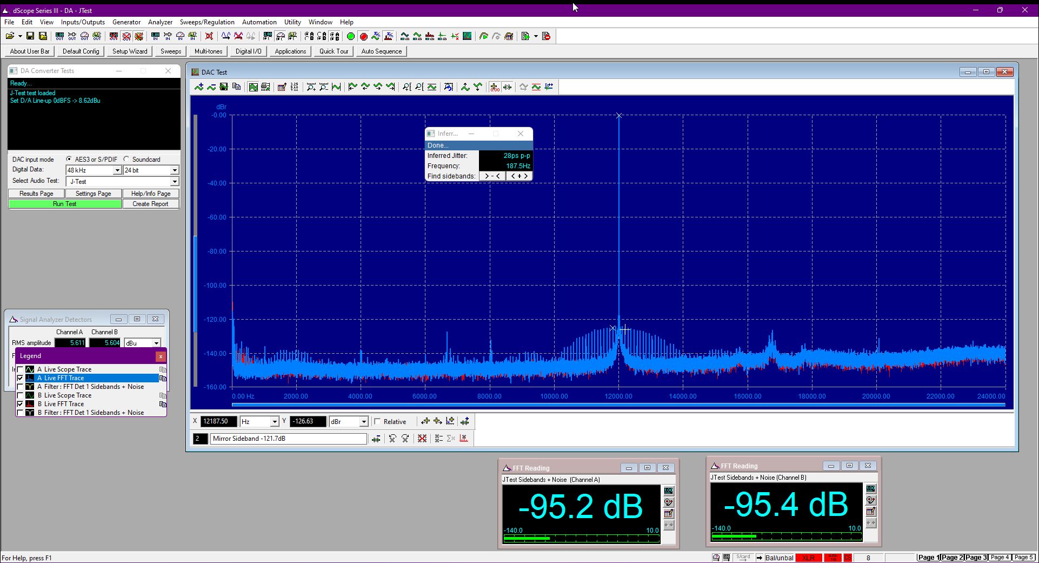Open the J-Test Select Audio Test dropdown
The image size is (1039, 563).
pyautogui.click(x=175, y=182)
